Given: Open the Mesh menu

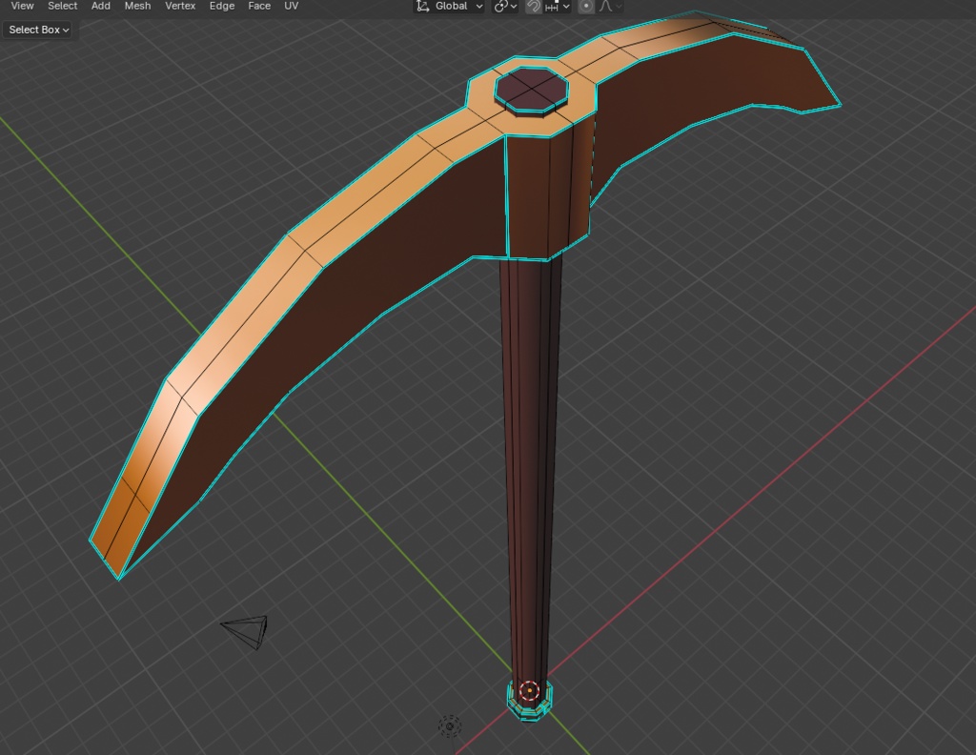Looking at the screenshot, I should tap(137, 6).
